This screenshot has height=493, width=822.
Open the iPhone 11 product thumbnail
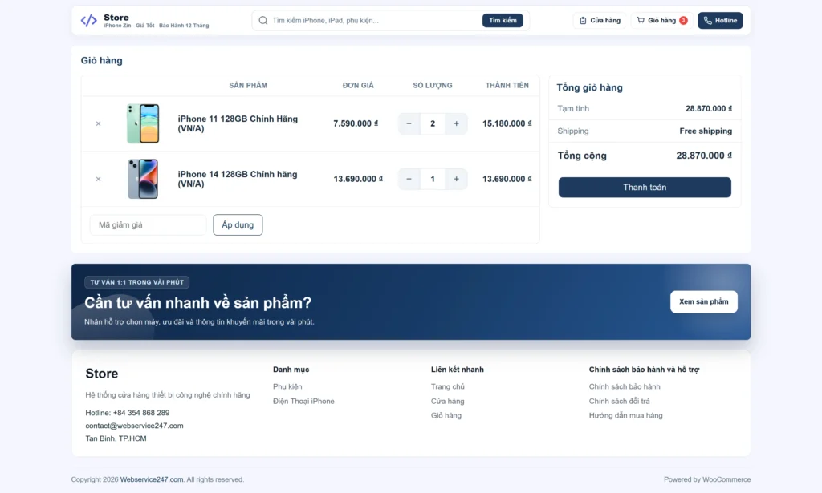(143, 123)
